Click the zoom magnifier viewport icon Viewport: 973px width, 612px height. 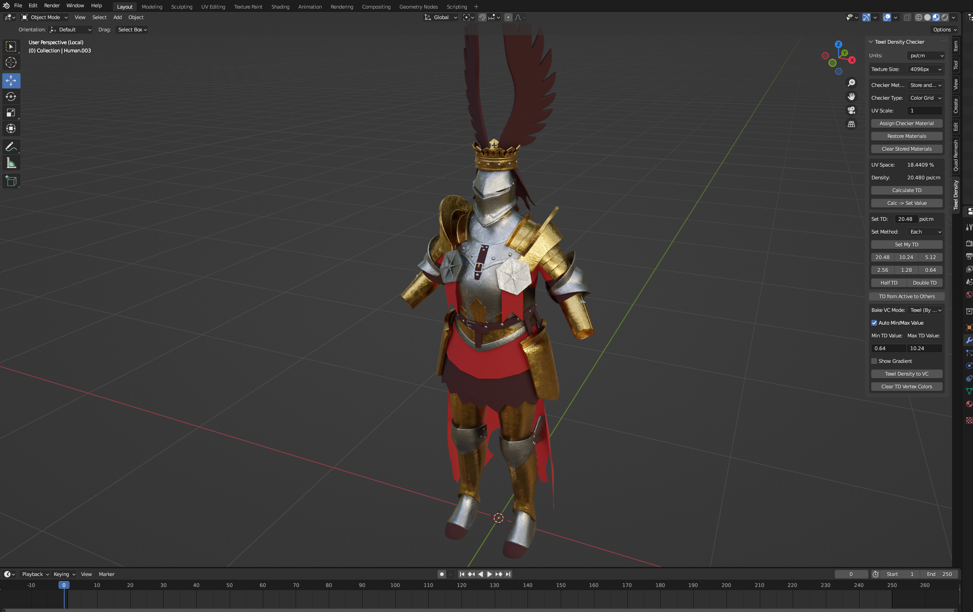[851, 83]
